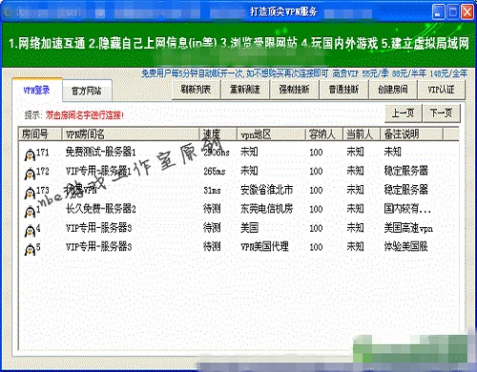Click the 体验美国服 note cell
This screenshot has height=372, width=477.
click(x=405, y=246)
